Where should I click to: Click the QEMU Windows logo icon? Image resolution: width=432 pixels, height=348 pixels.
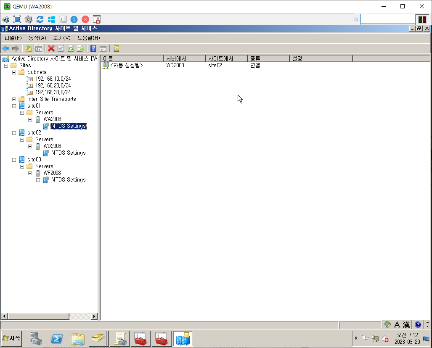51,19
